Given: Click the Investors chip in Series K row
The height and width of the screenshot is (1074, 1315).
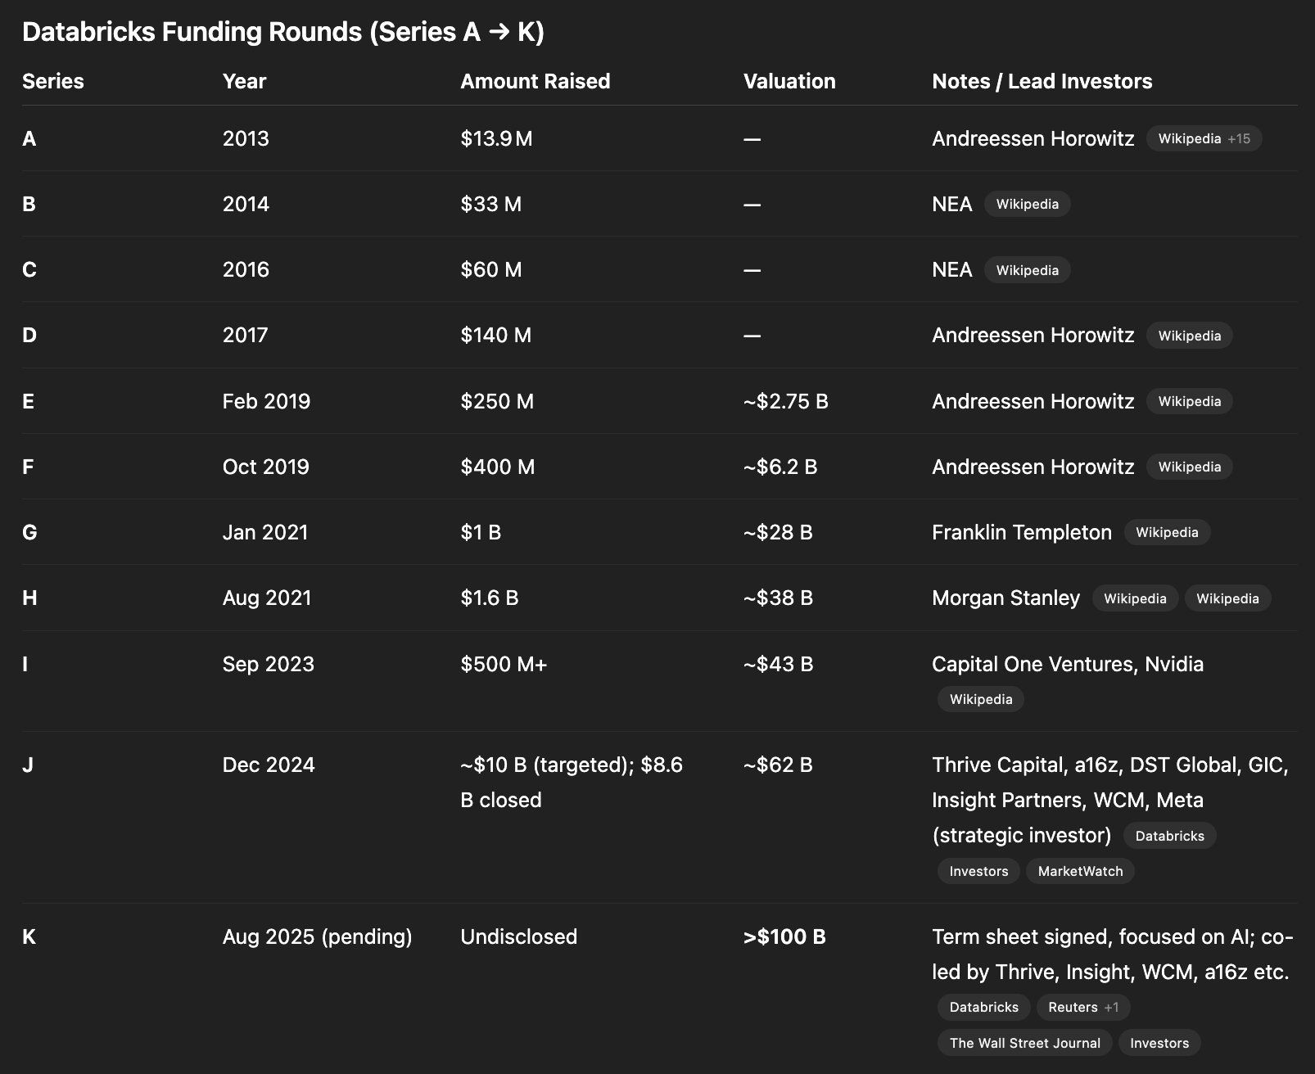Looking at the screenshot, I should 1159,1043.
